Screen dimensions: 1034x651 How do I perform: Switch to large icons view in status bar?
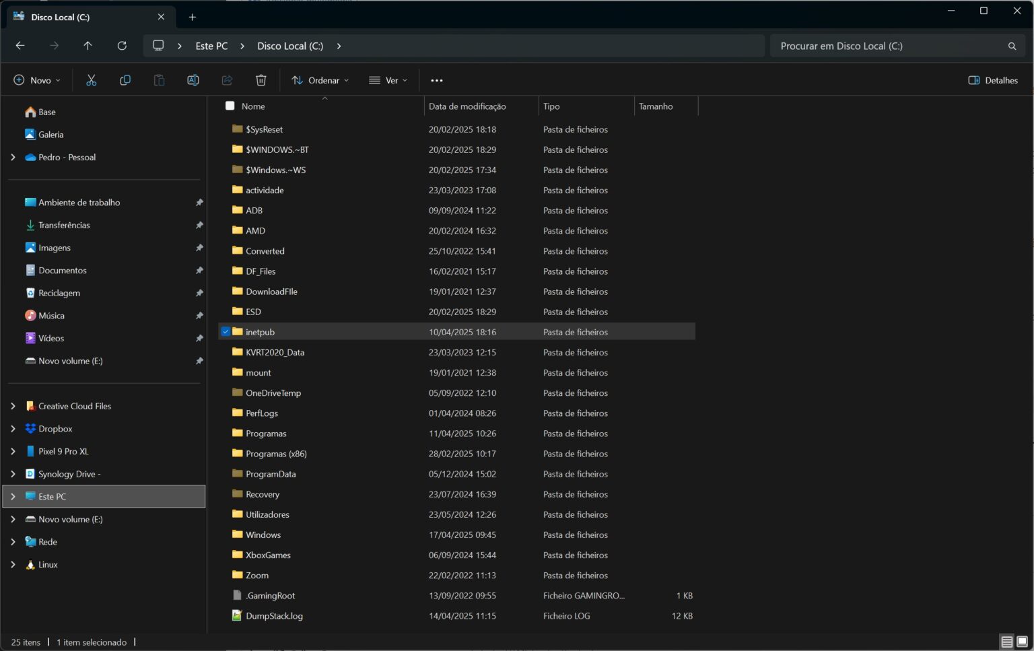pyautogui.click(x=1022, y=642)
